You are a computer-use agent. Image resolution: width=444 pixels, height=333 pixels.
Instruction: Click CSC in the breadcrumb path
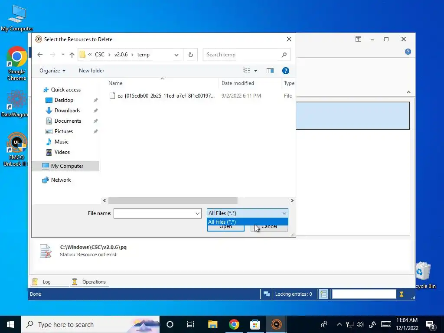pyautogui.click(x=99, y=55)
